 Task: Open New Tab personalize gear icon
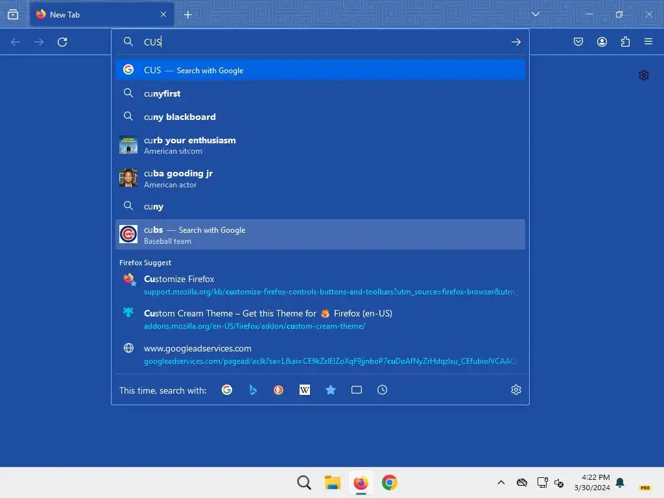coord(644,75)
